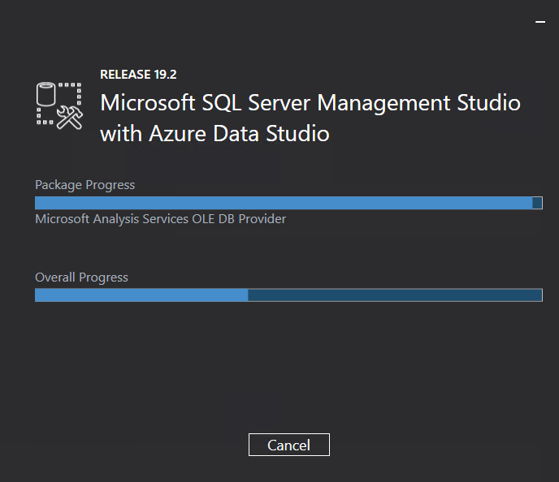Click the 'Package Progress' label
559x482 pixels.
tap(84, 185)
